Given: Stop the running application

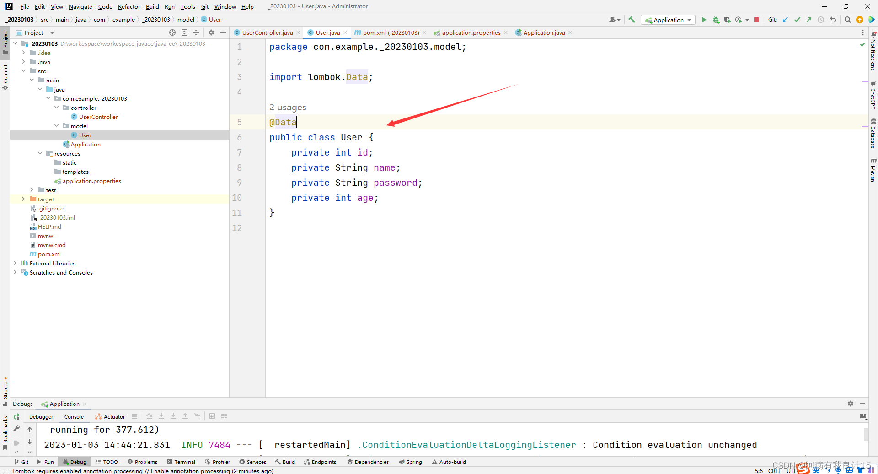Looking at the screenshot, I should point(756,20).
